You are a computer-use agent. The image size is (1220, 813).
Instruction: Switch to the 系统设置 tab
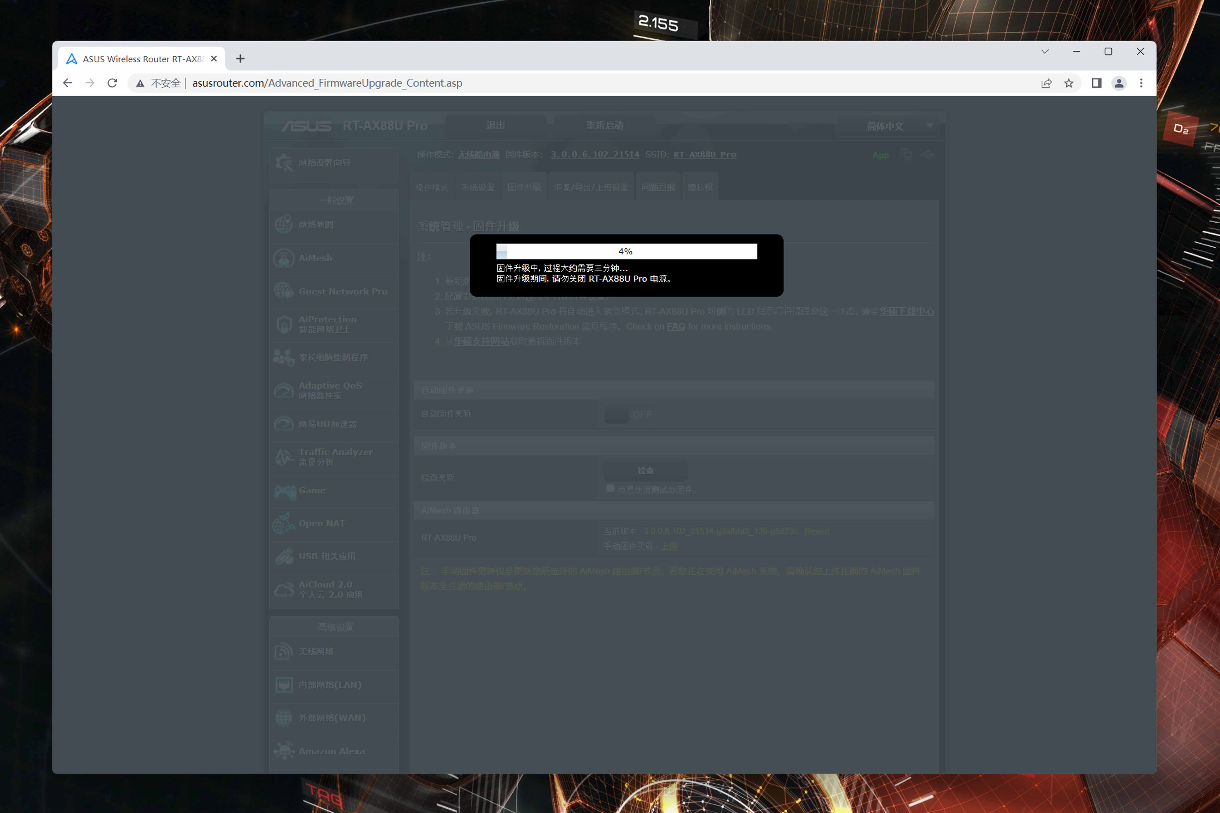pos(478,187)
